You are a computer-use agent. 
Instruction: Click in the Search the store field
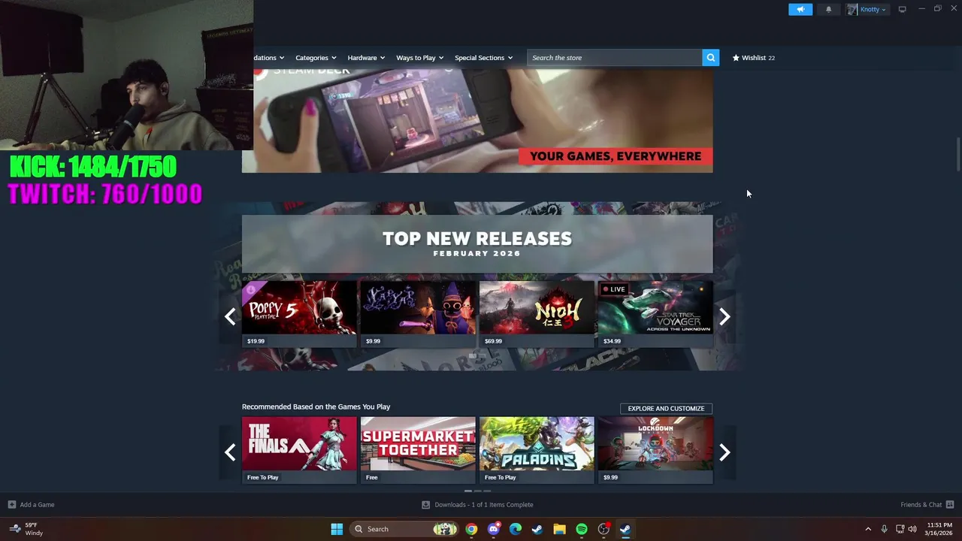614,58
